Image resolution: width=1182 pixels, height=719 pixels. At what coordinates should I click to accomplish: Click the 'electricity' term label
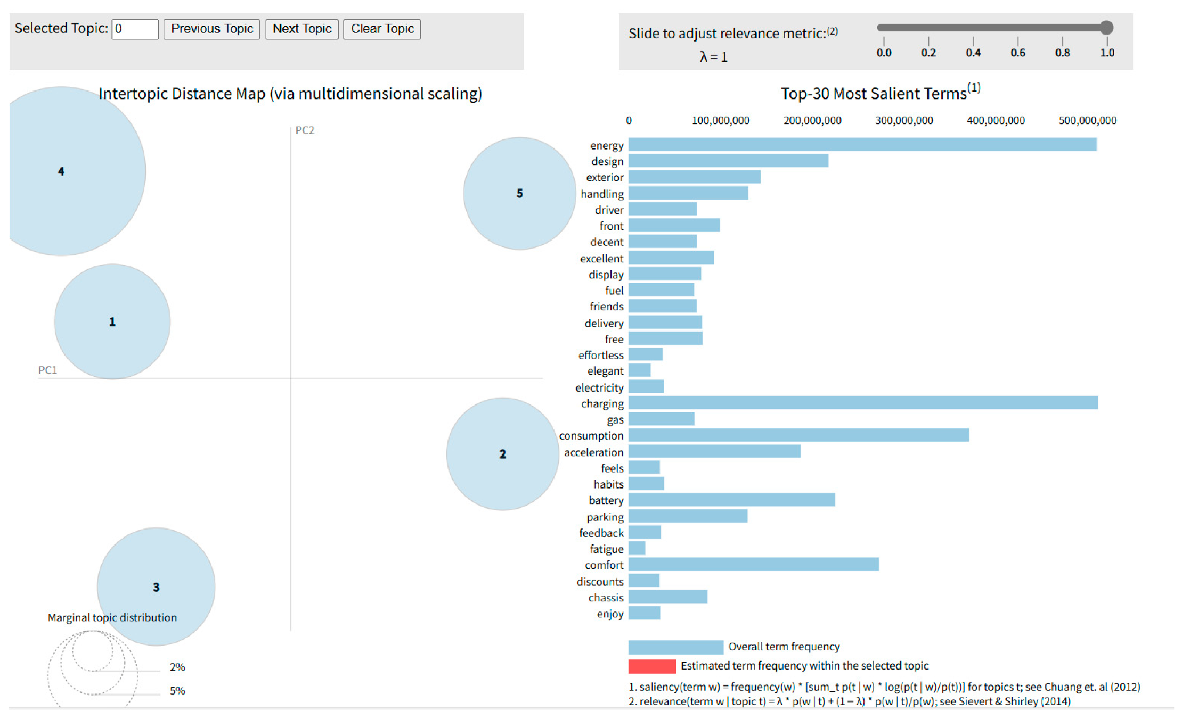click(599, 387)
